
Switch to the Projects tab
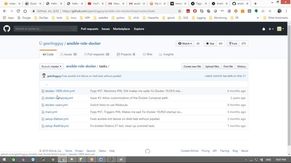pos(126,54)
